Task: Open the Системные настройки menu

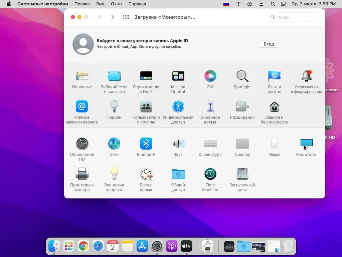Action: tap(42, 4)
